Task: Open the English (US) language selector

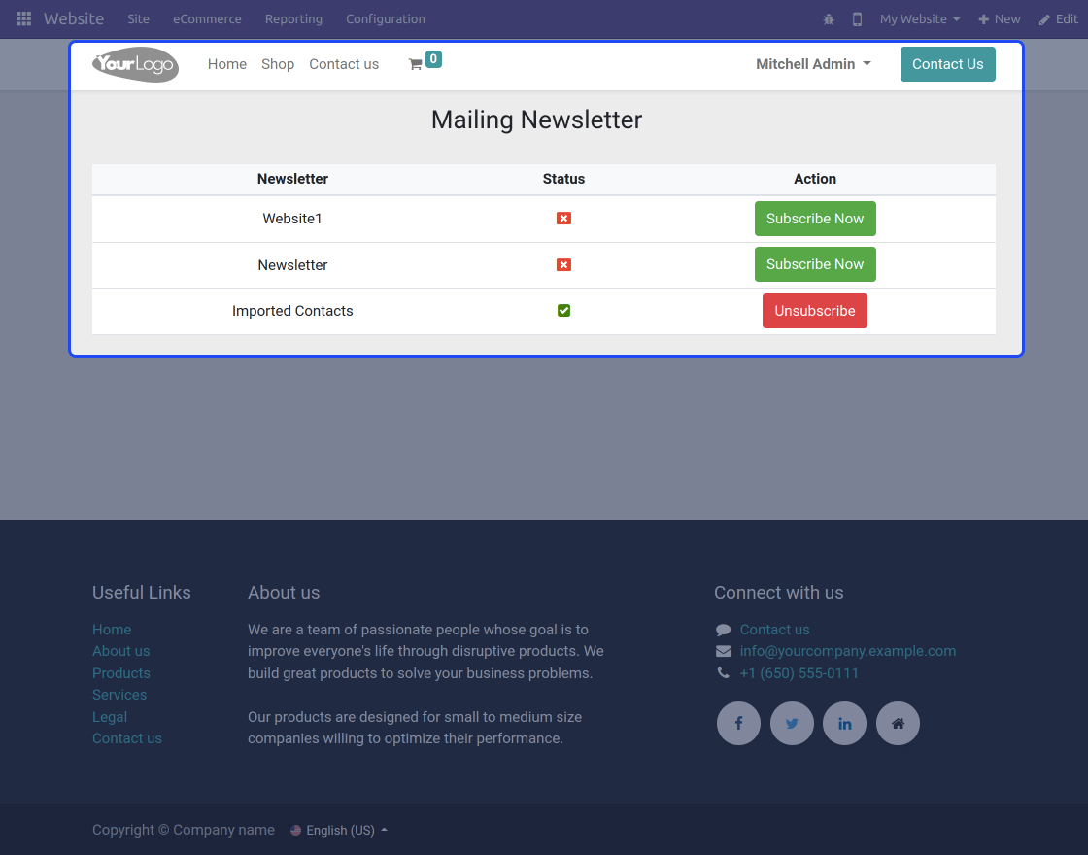Action: tap(339, 830)
